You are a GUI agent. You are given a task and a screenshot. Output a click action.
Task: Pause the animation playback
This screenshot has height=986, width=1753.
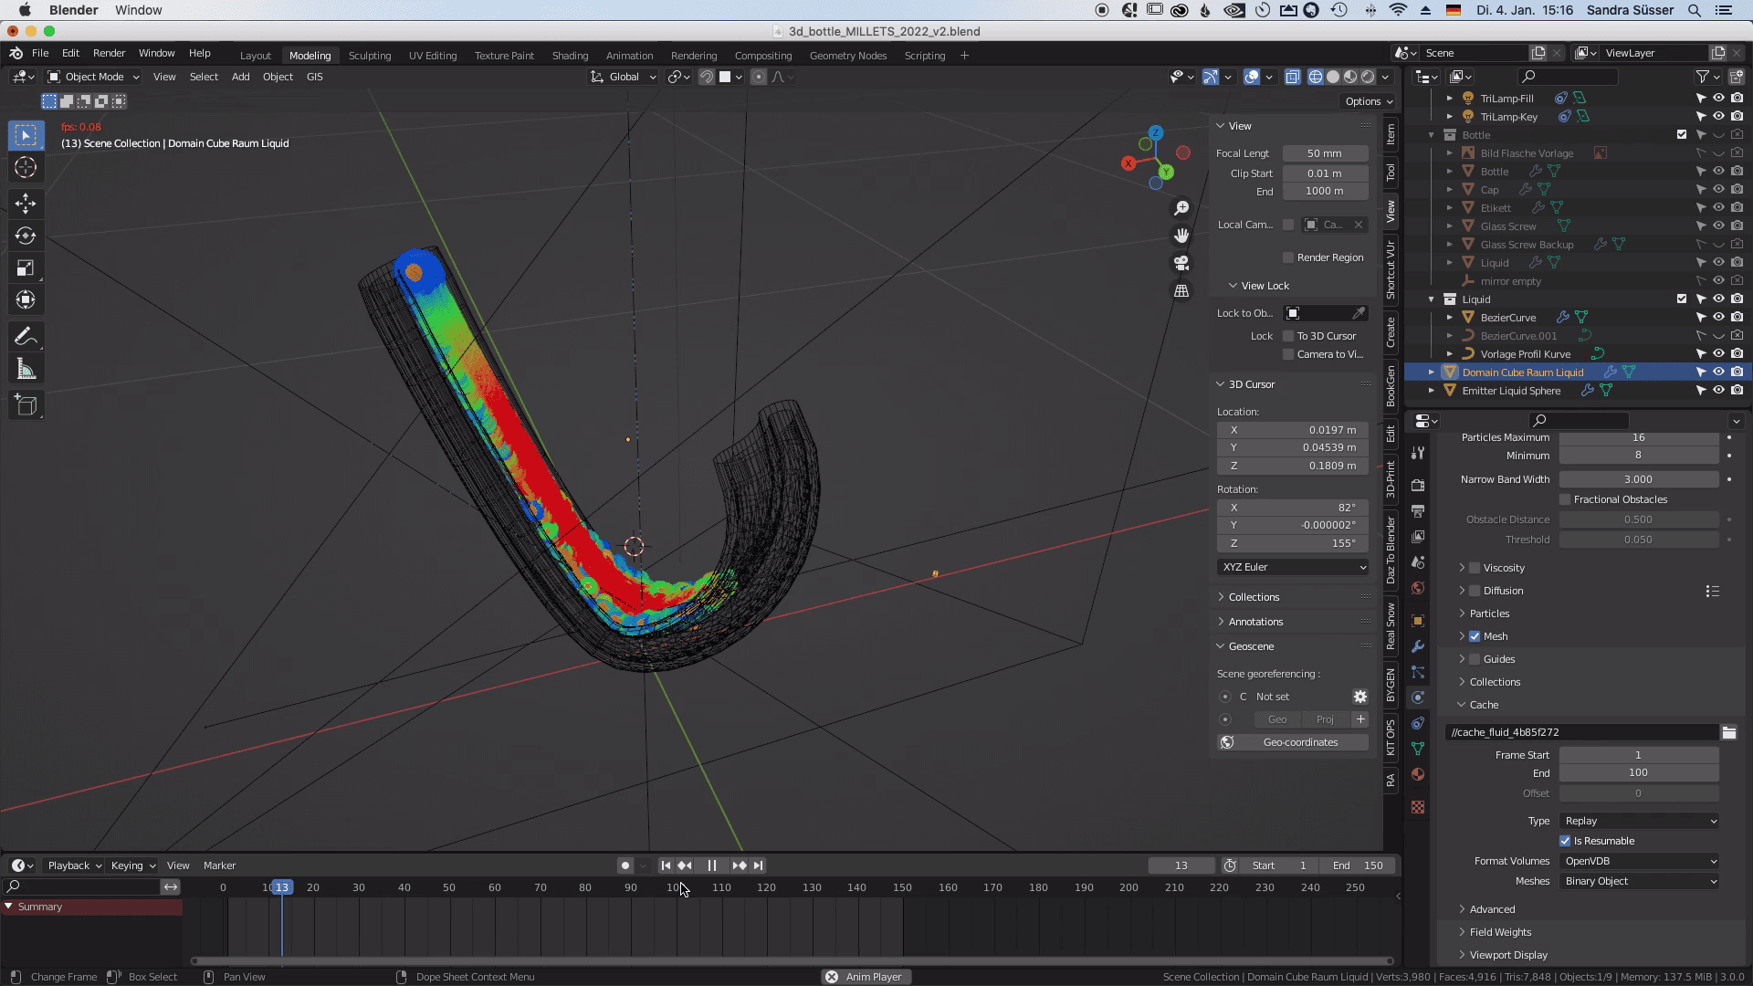coord(712,865)
